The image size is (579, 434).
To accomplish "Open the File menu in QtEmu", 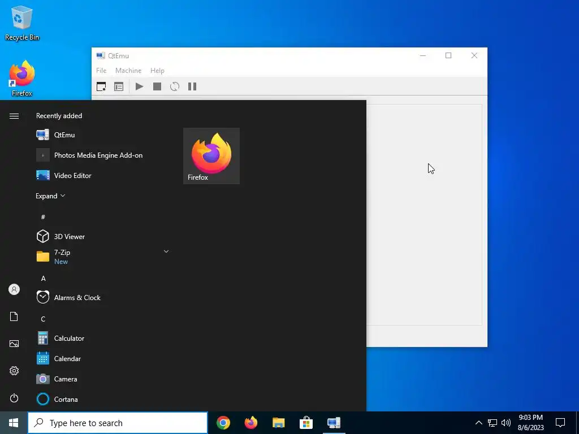I will tap(101, 71).
